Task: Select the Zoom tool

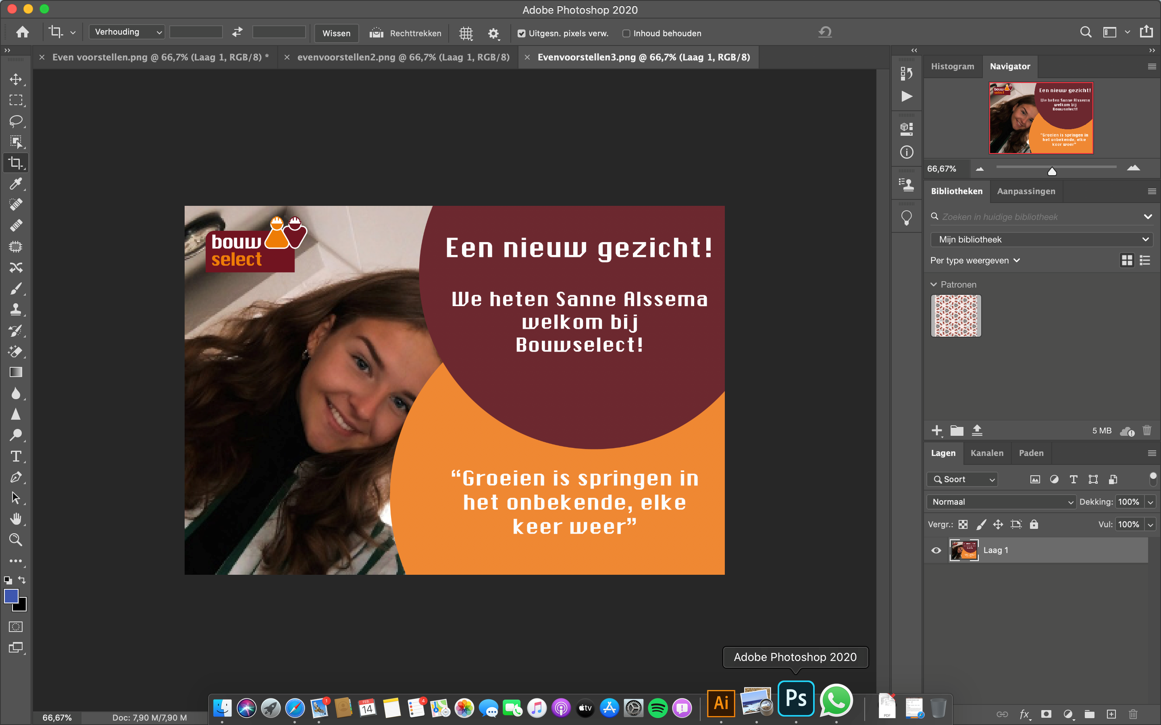Action: 16,540
